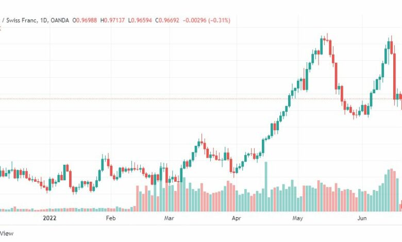Viewport: 402px width, 242px height.
Task: Click the close price value 0.96692
Action: [169, 20]
